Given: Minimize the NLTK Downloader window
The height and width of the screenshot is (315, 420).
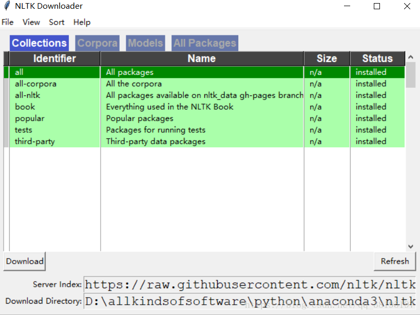Looking at the screenshot, I should pos(347,6).
